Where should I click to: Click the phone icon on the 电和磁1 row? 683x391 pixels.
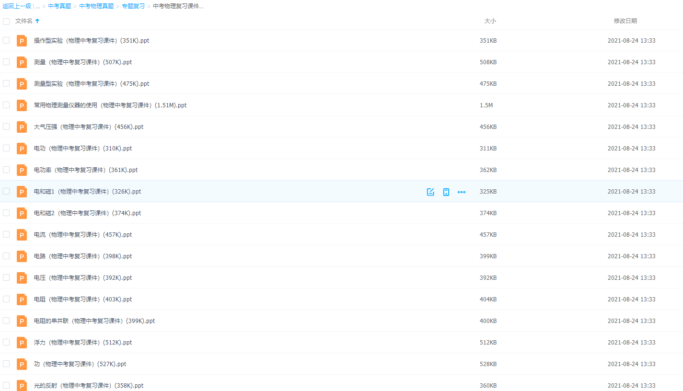click(x=446, y=192)
